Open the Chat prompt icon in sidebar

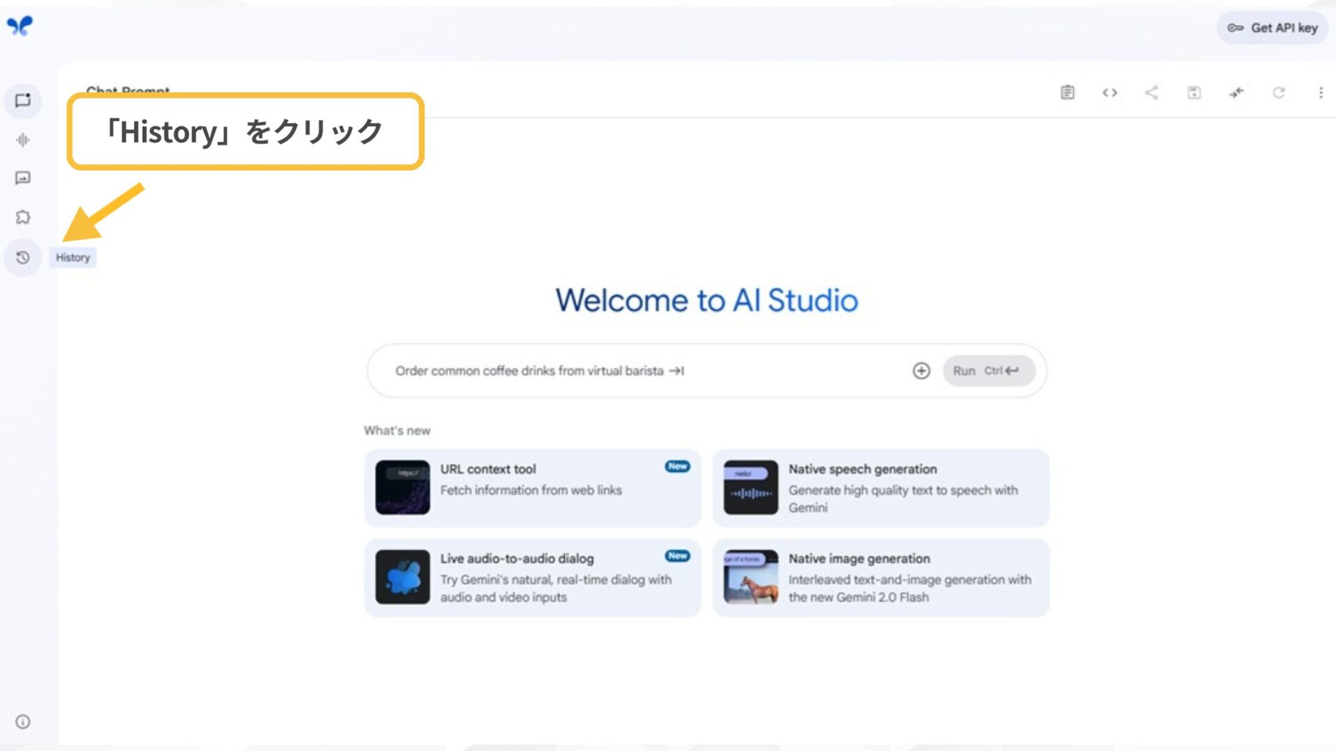[x=23, y=100]
